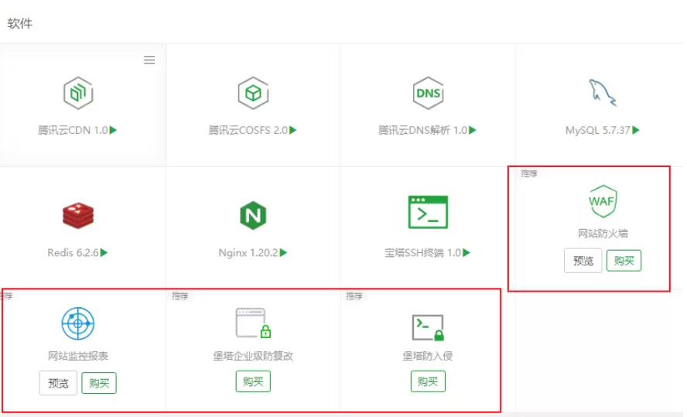Click the 腾讯云COSFS cube icon
The height and width of the screenshot is (417, 687).
[x=252, y=94]
